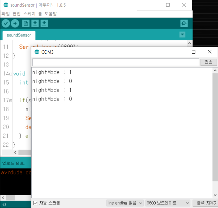The width and height of the screenshot is (218, 208).
Task: Collapse the if block fold marker on line 17
Action: tap(11, 101)
